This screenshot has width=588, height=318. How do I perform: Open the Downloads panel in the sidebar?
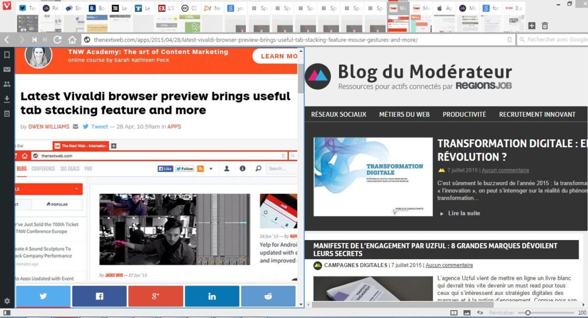click(7, 99)
